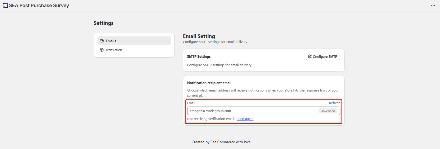Click the 'Choose which email address' description
The image size is (440, 149).
pyautogui.click(x=263, y=93)
